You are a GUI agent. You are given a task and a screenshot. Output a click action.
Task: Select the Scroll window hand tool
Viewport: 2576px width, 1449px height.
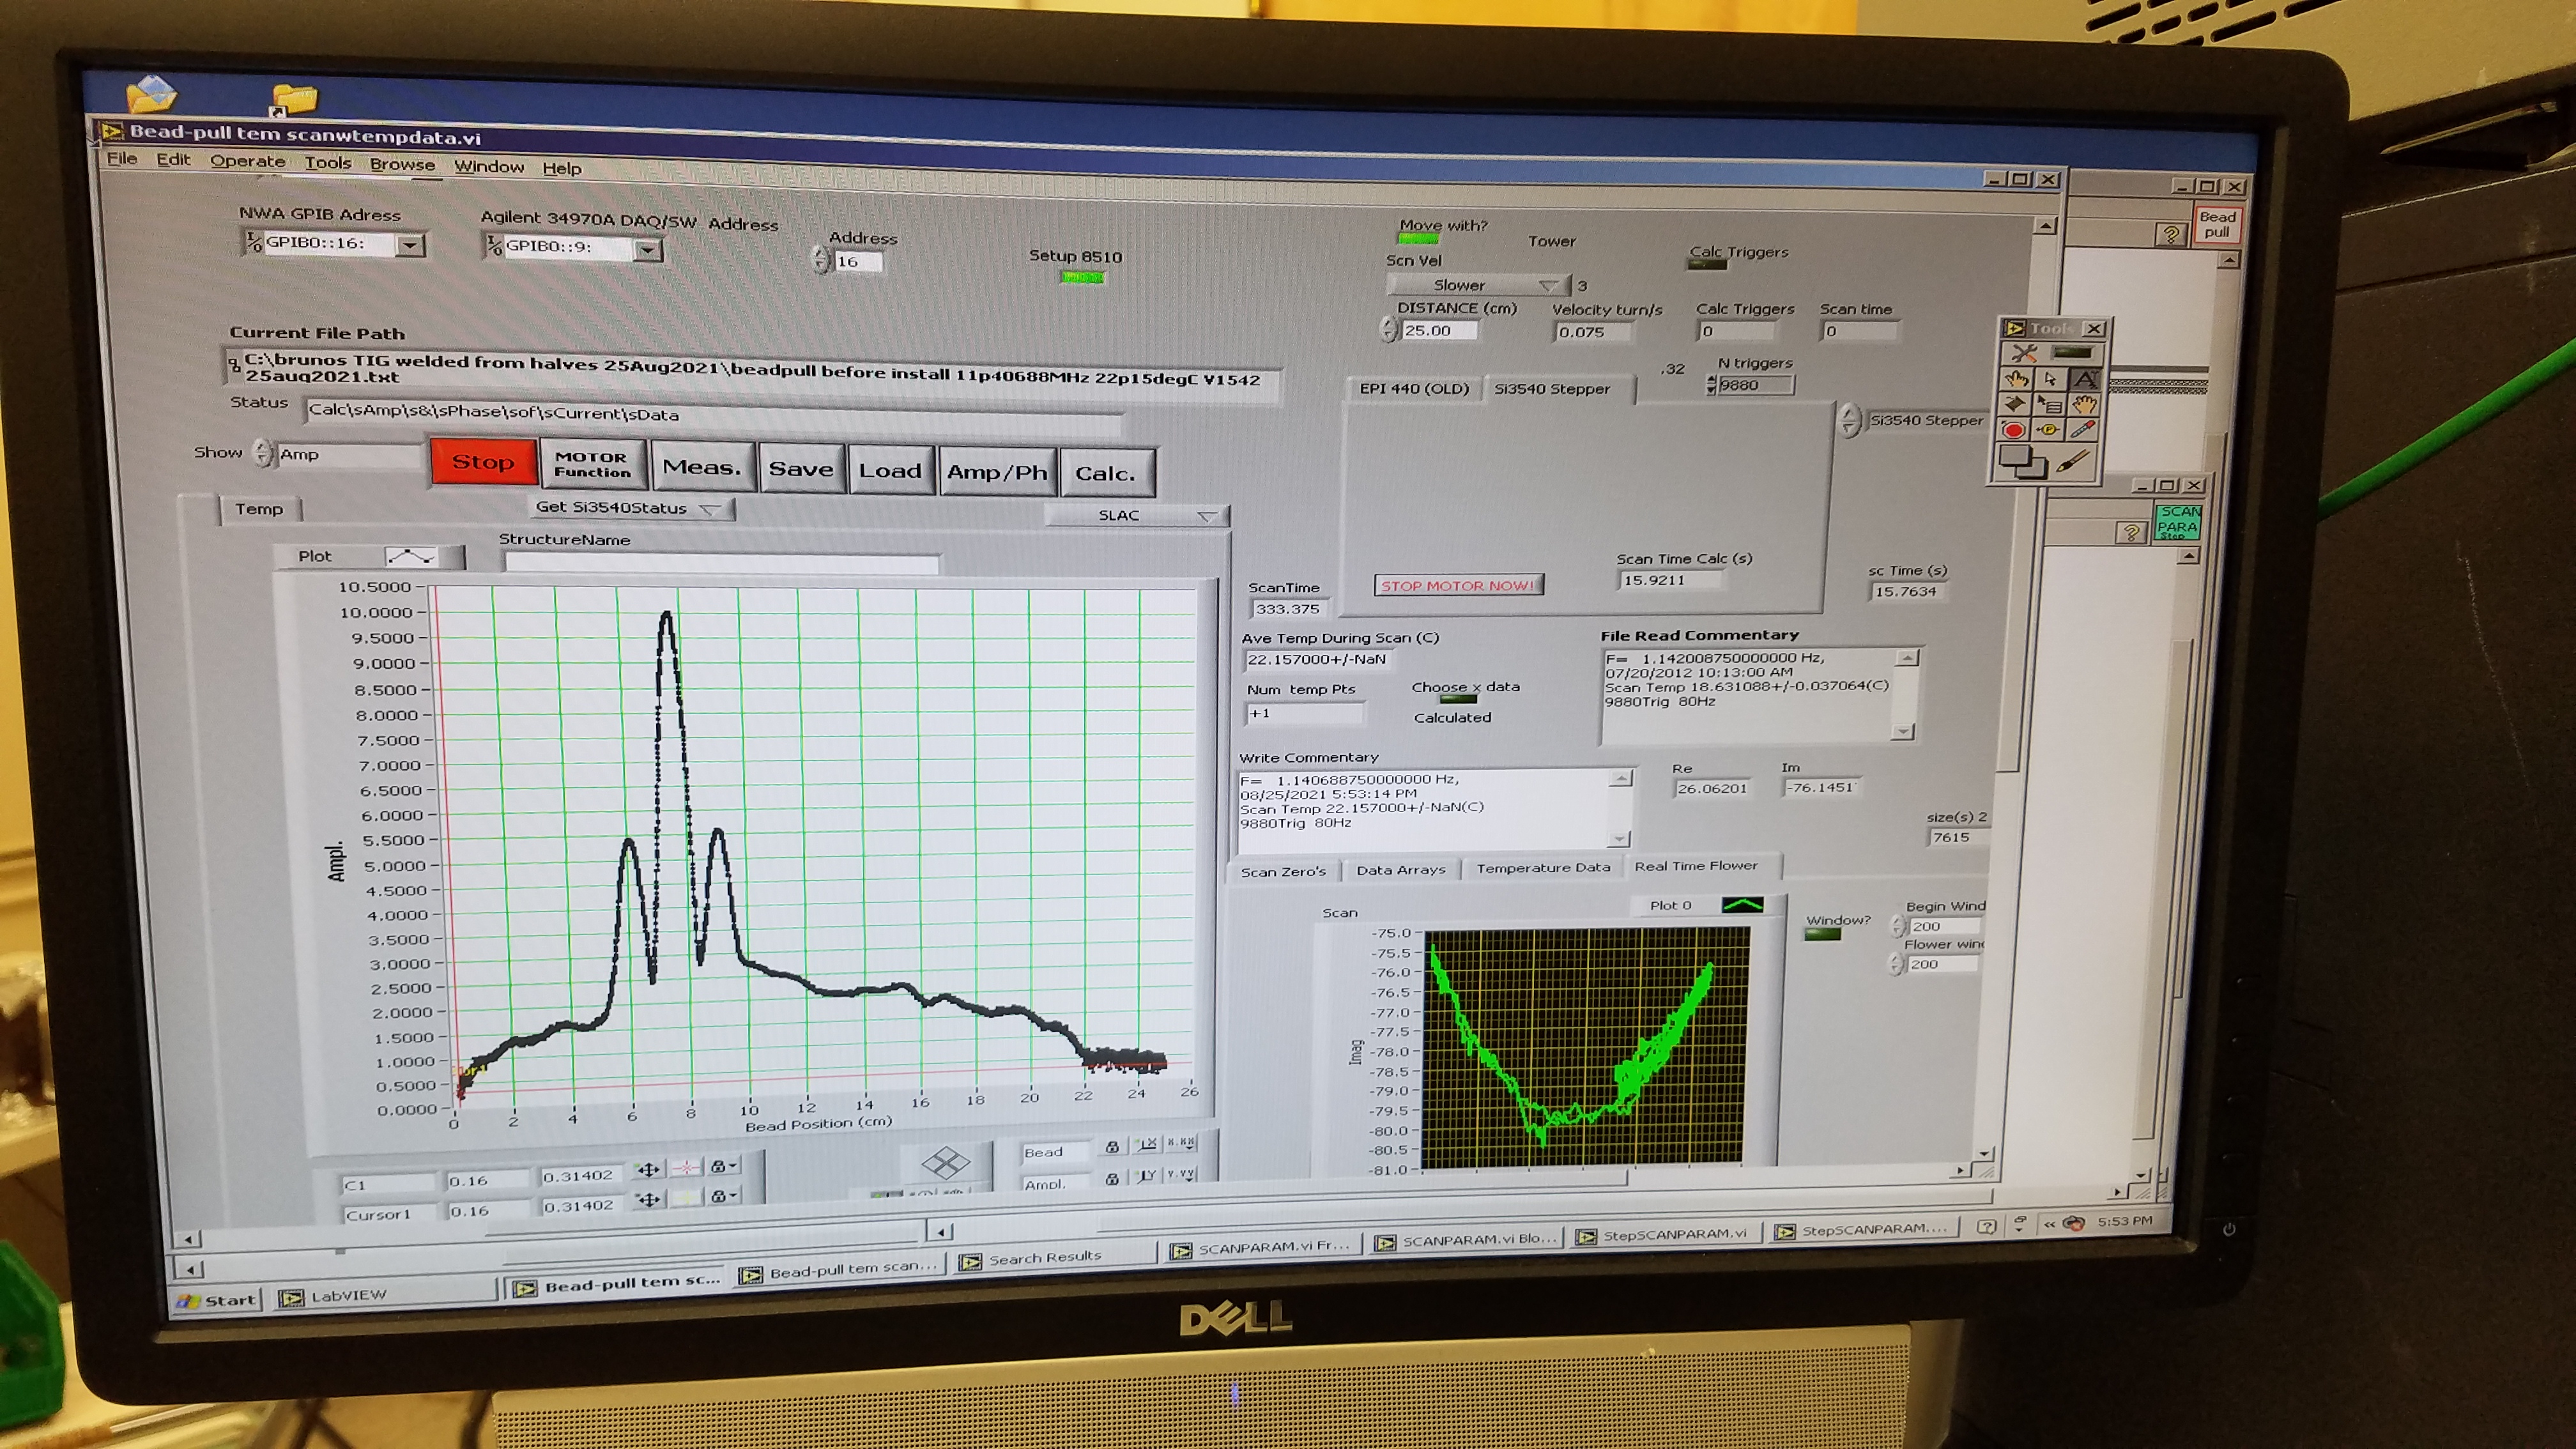click(2085, 404)
